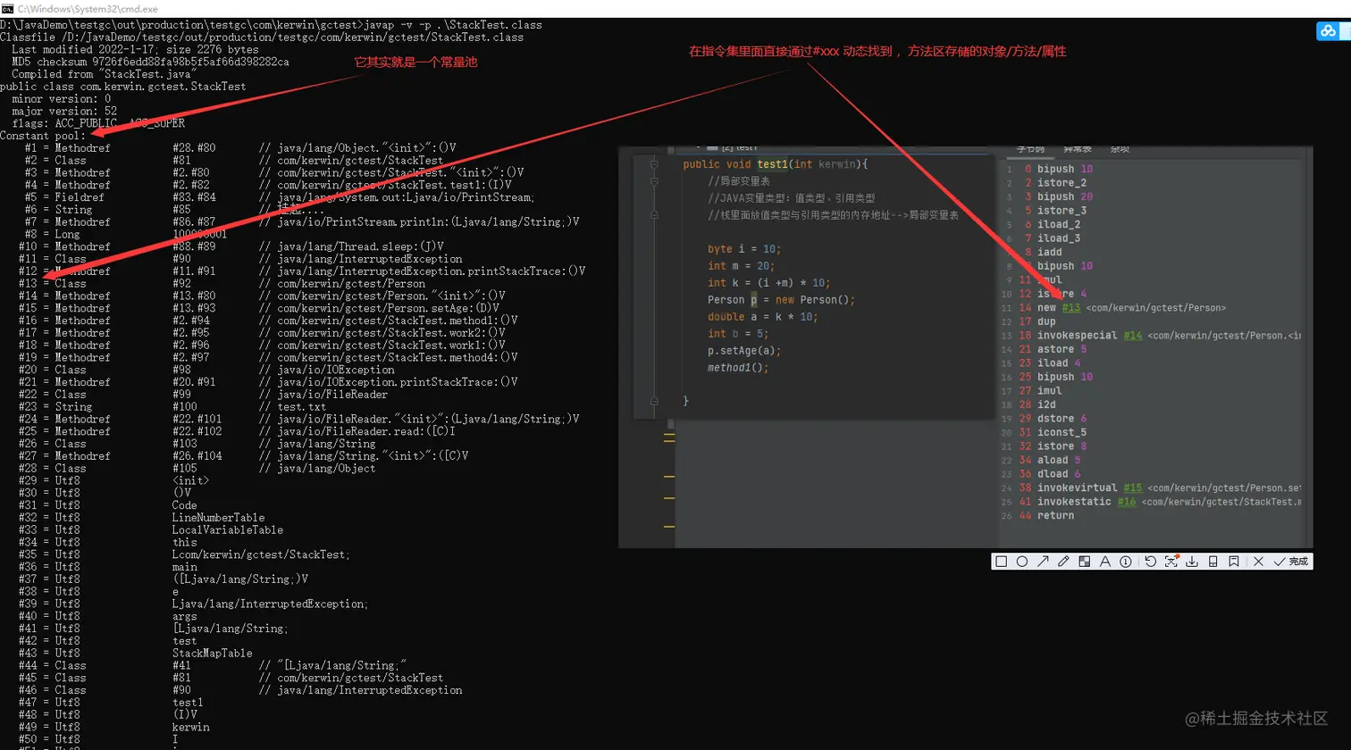Click the 'iconst_5' bytecode instruction
The width and height of the screenshot is (1351, 750).
(1061, 432)
